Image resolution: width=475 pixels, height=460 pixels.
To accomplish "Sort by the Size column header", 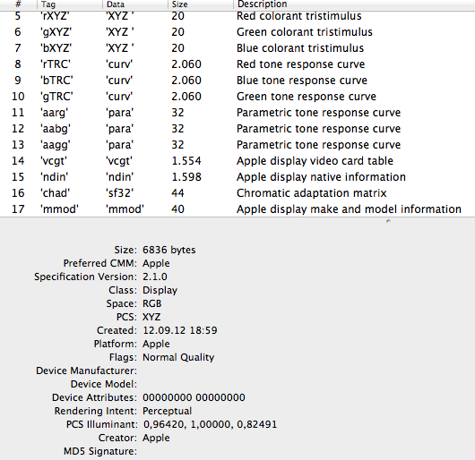I will (201, 4).
